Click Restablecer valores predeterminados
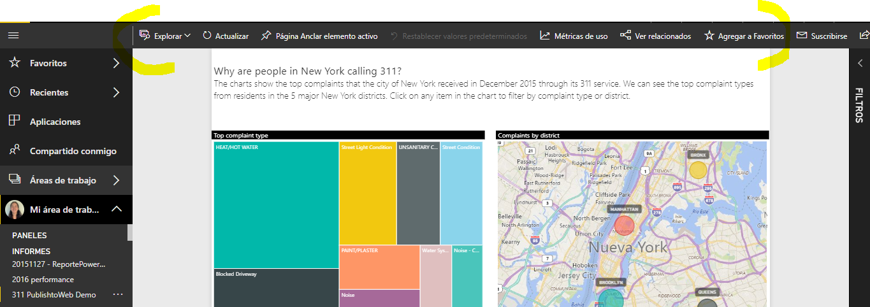Screen dimensions: 870x307 tap(465, 36)
